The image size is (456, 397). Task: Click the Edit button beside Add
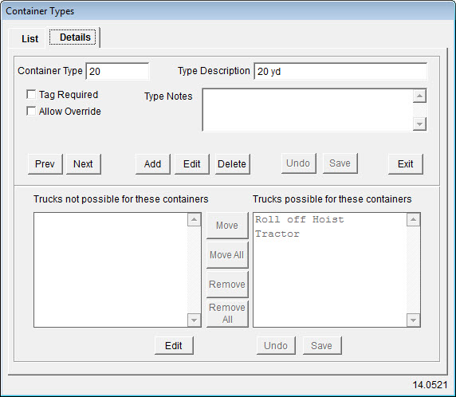tap(192, 163)
